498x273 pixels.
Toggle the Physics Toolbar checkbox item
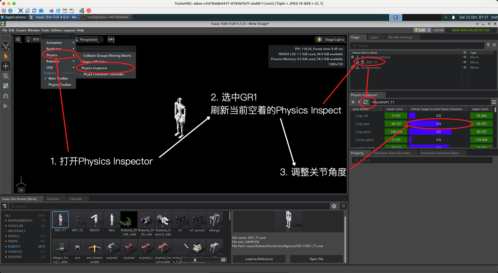tap(60, 85)
